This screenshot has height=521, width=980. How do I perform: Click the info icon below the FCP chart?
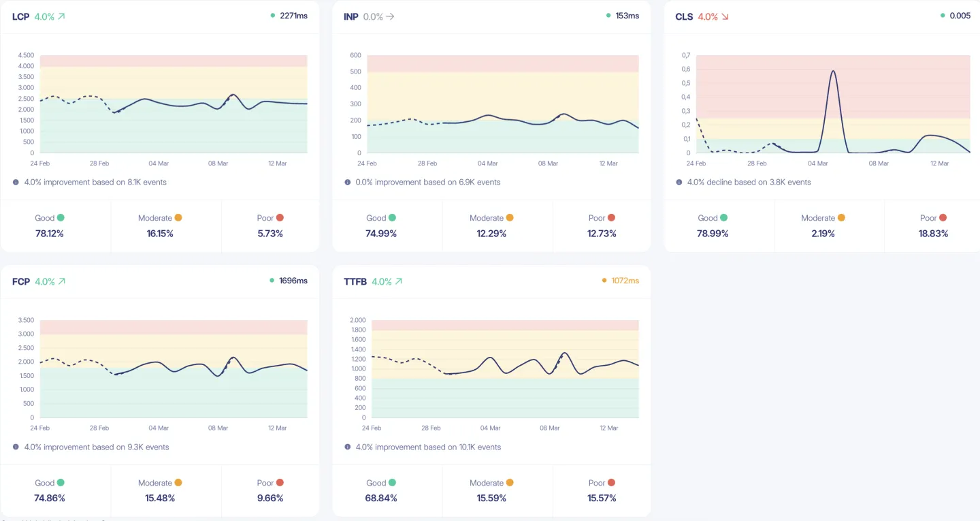pyautogui.click(x=16, y=447)
